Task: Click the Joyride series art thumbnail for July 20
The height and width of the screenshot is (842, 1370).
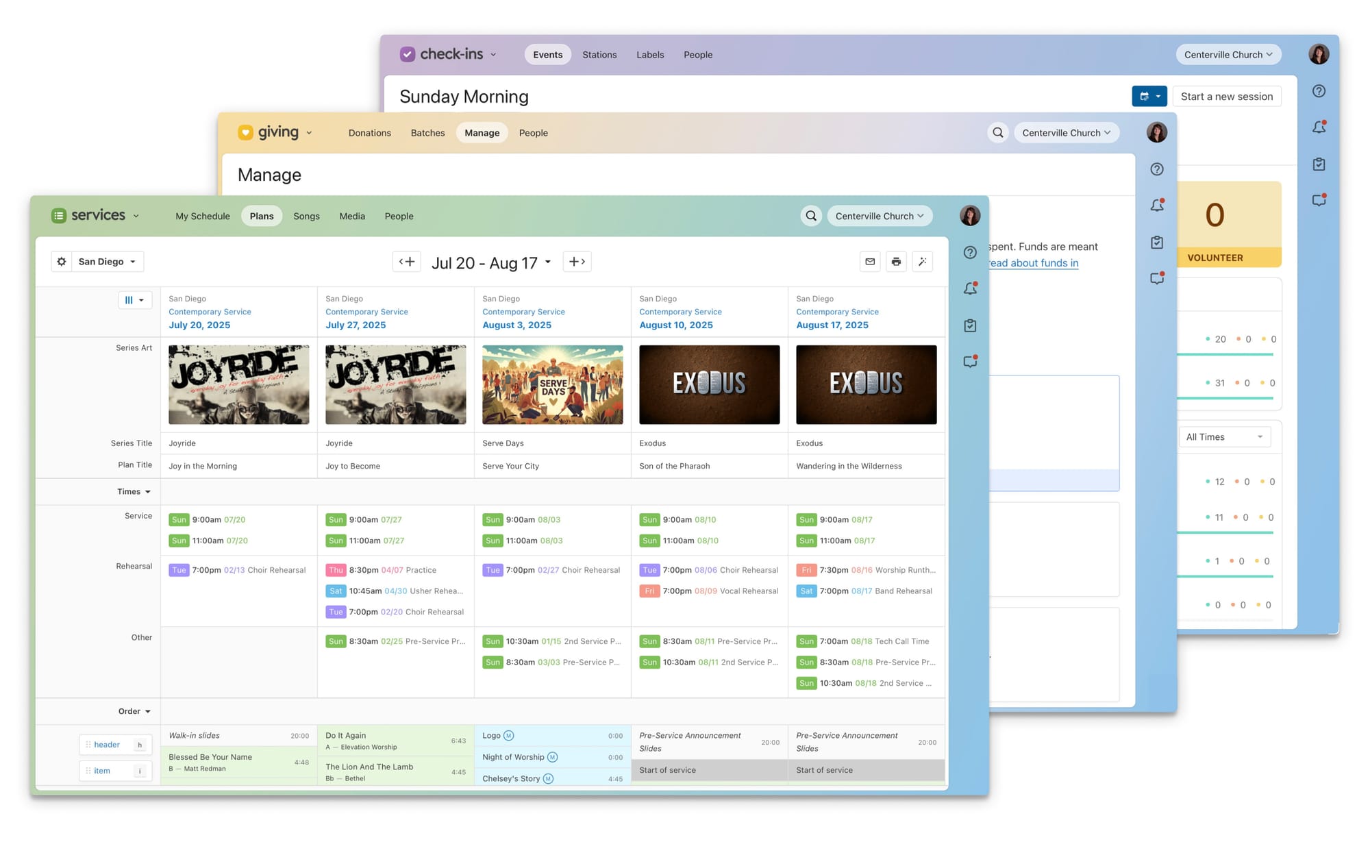Action: point(238,384)
